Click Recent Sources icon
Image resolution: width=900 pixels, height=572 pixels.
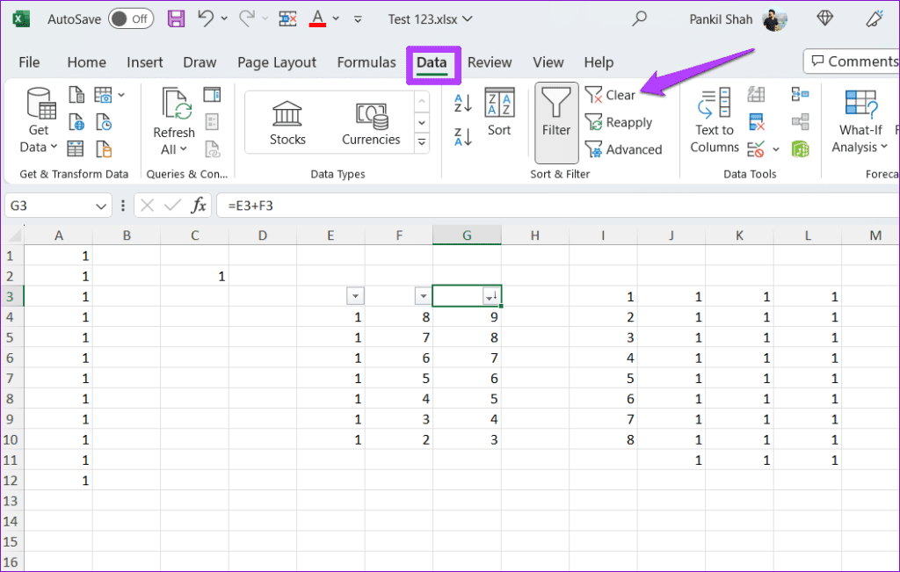[x=104, y=121]
